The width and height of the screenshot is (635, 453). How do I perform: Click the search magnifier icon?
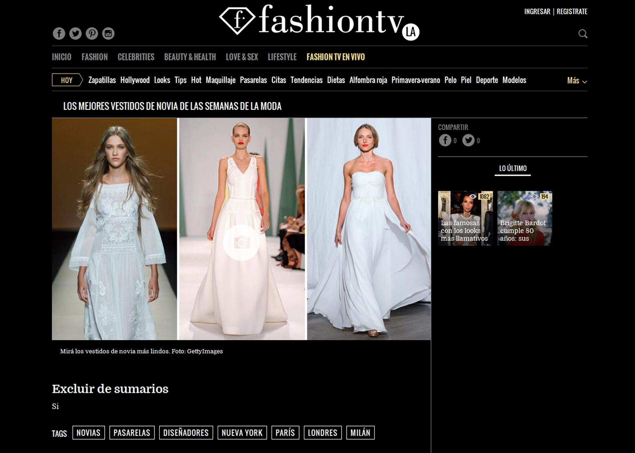[583, 34]
